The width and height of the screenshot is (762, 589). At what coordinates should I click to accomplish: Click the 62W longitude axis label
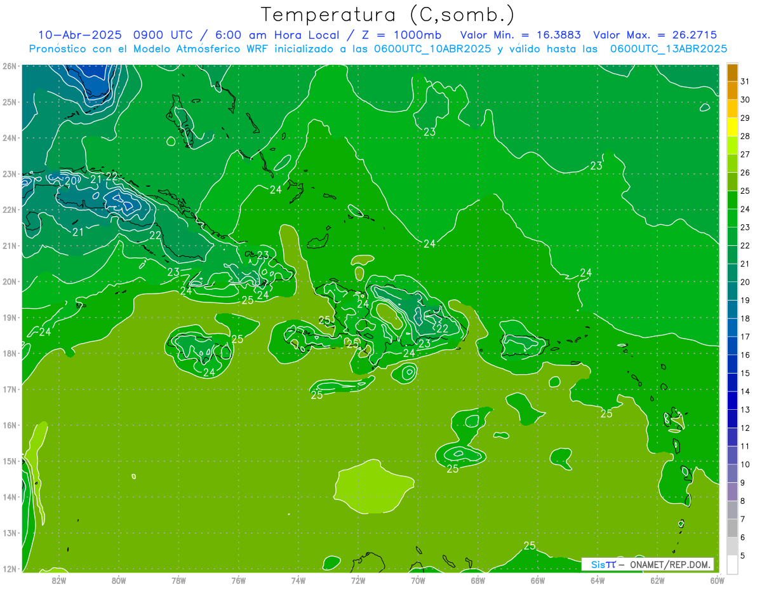pos(657,580)
